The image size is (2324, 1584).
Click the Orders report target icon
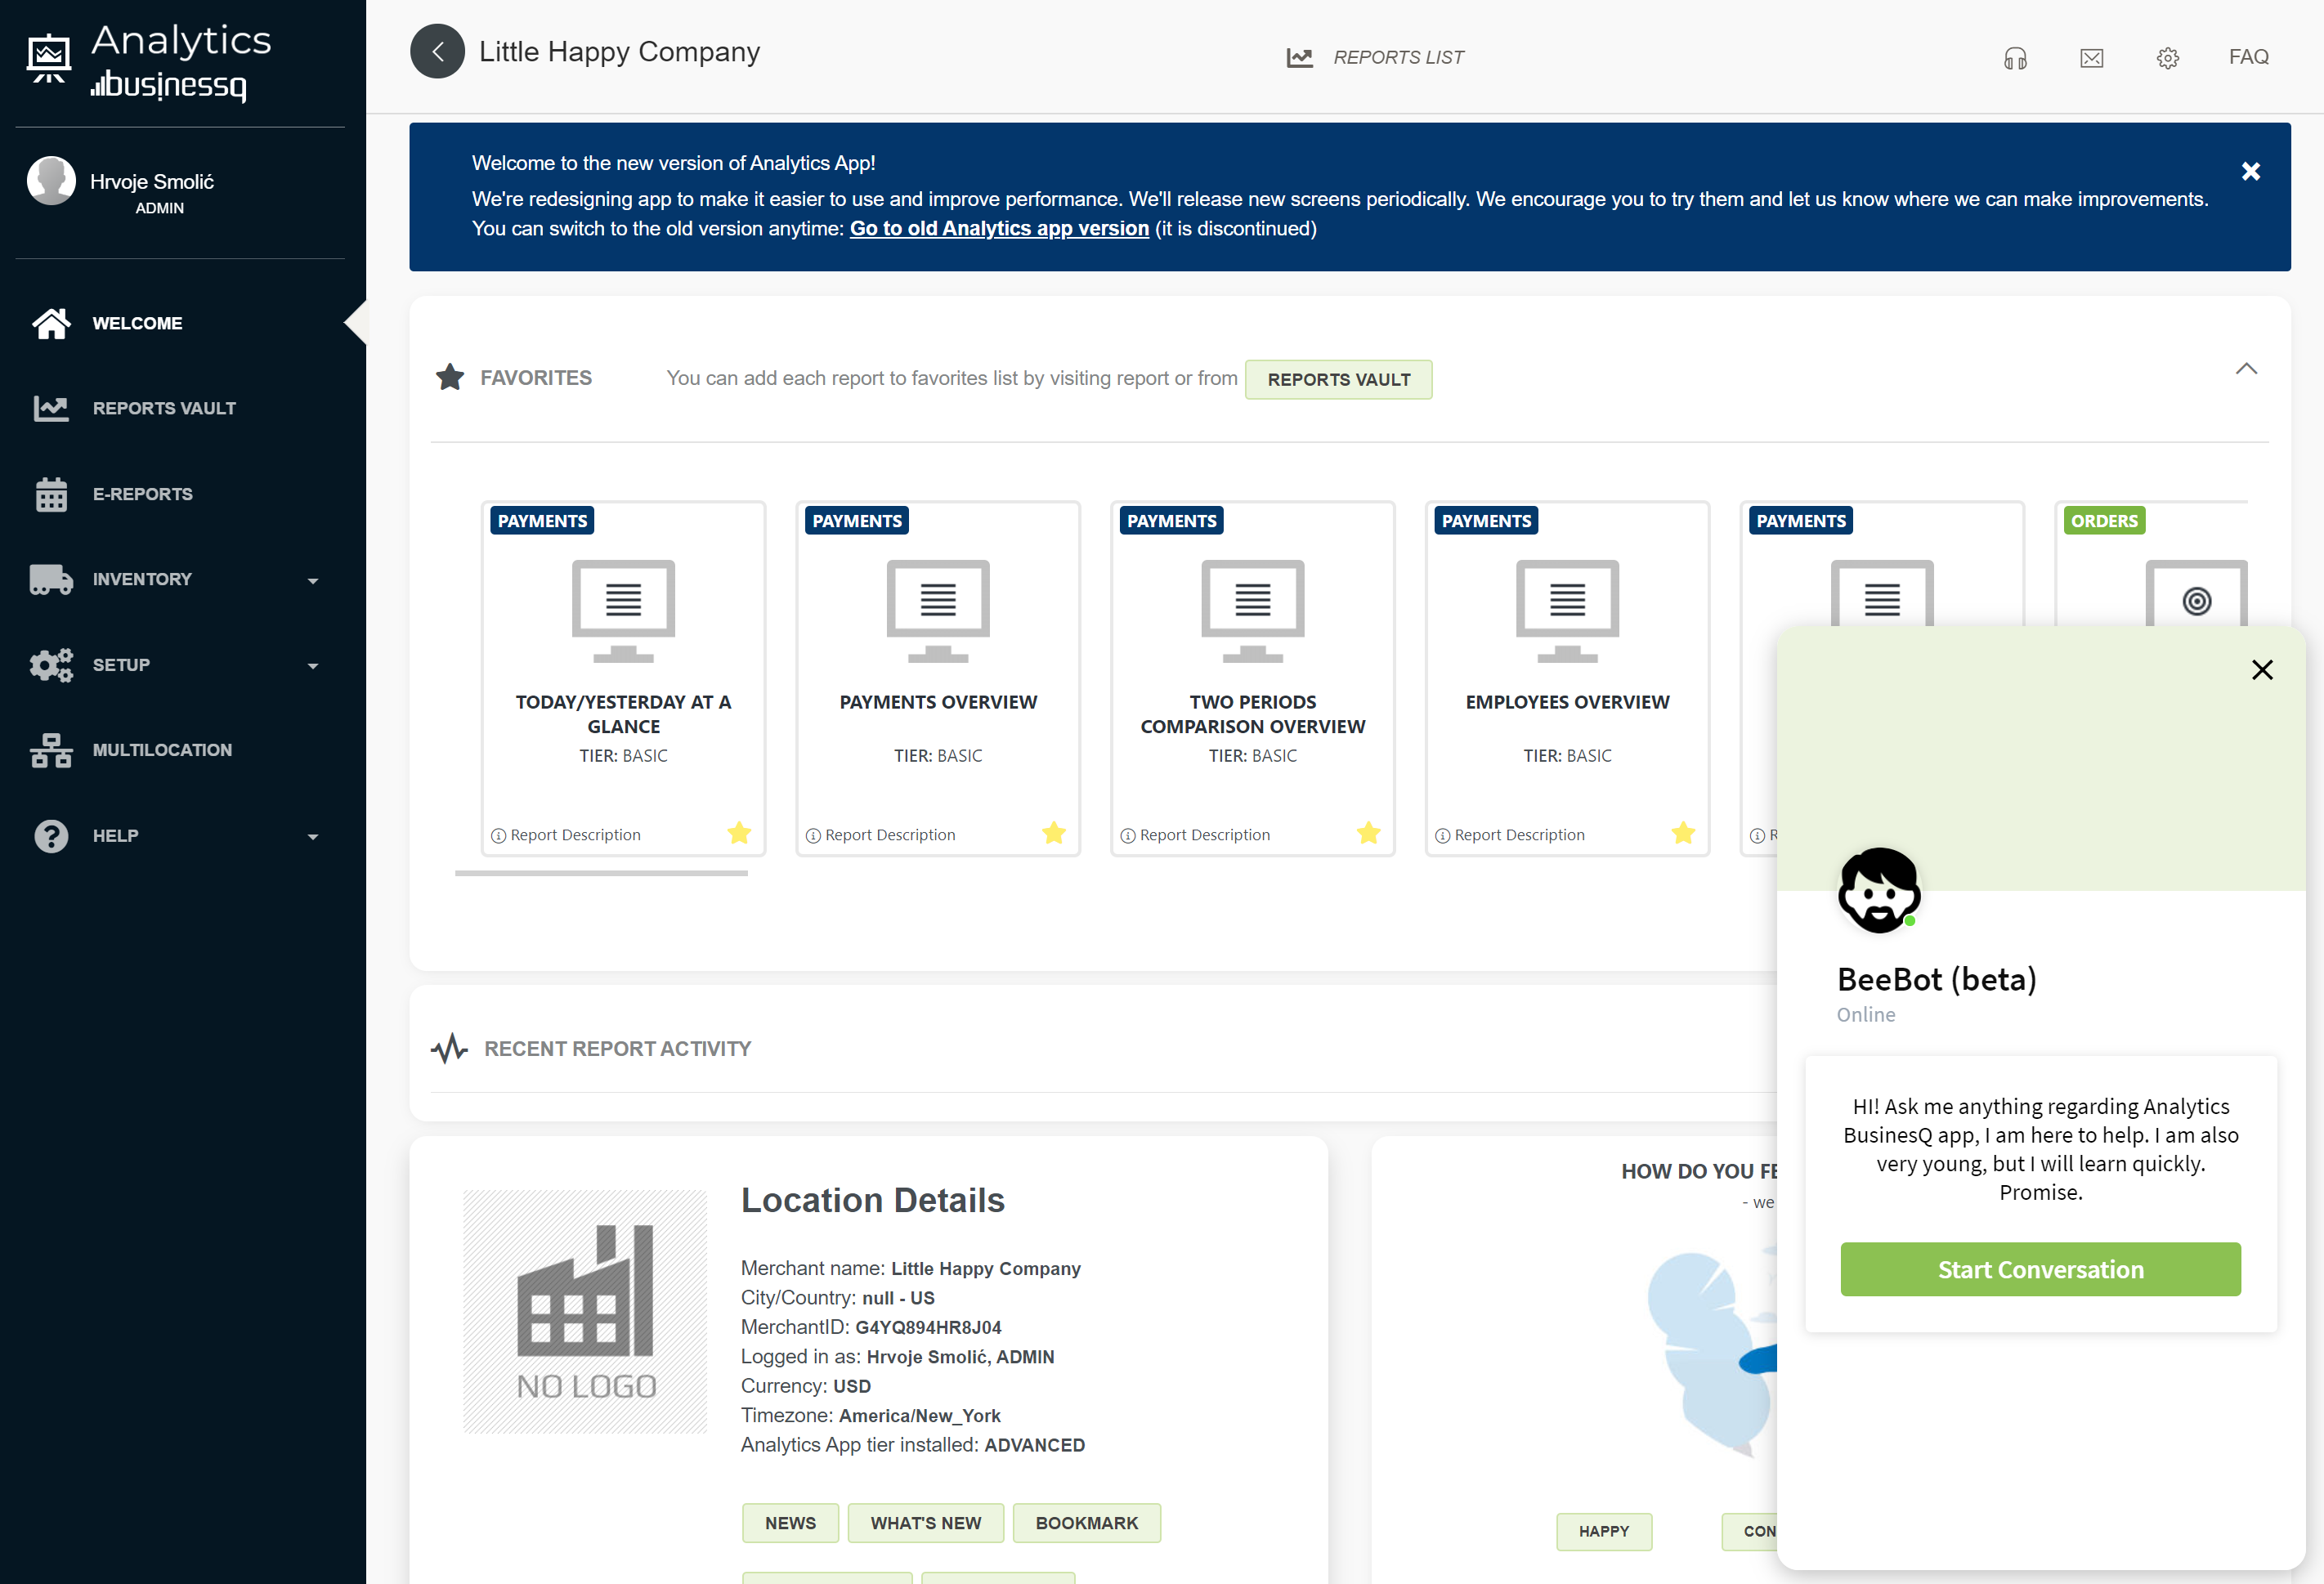coord(2196,600)
